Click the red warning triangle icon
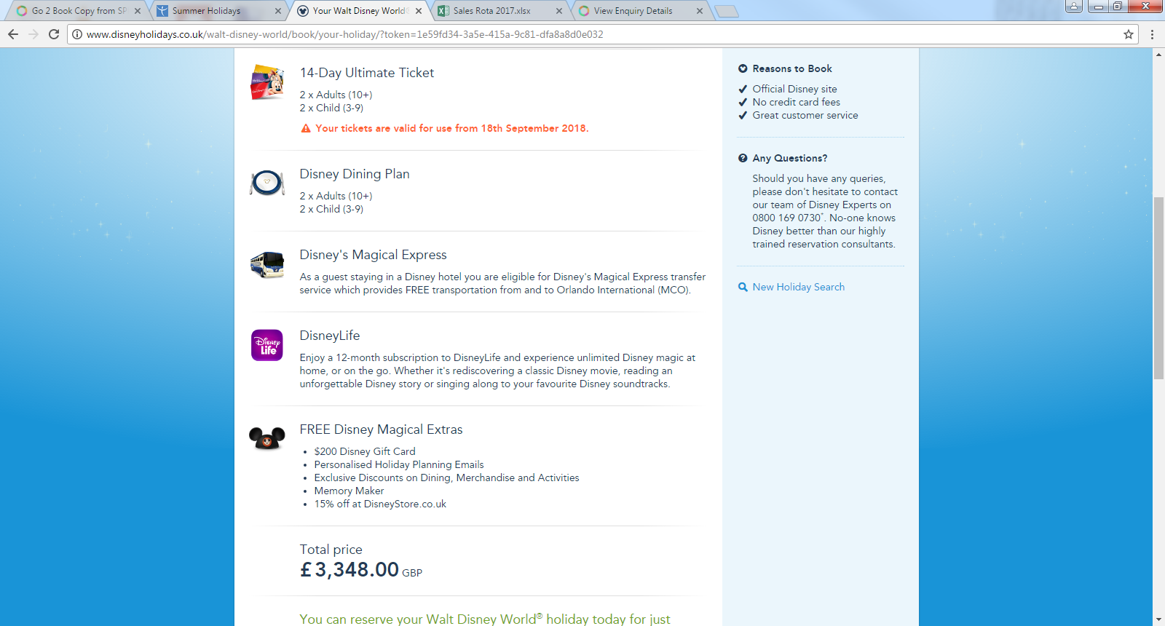Viewport: 1165px width, 626px height. (306, 128)
